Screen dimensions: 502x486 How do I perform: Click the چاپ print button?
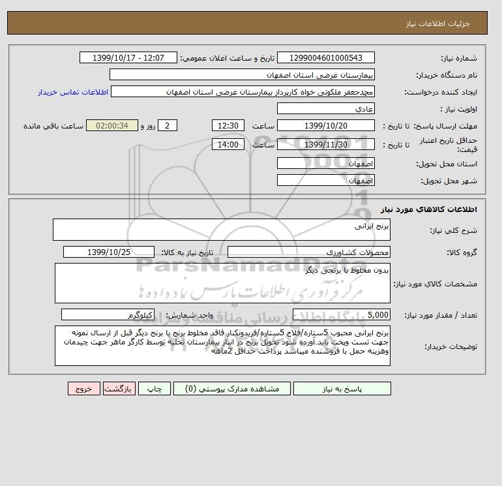[x=155, y=388]
